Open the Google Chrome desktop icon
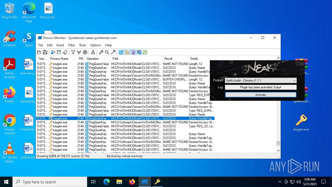 (10, 125)
